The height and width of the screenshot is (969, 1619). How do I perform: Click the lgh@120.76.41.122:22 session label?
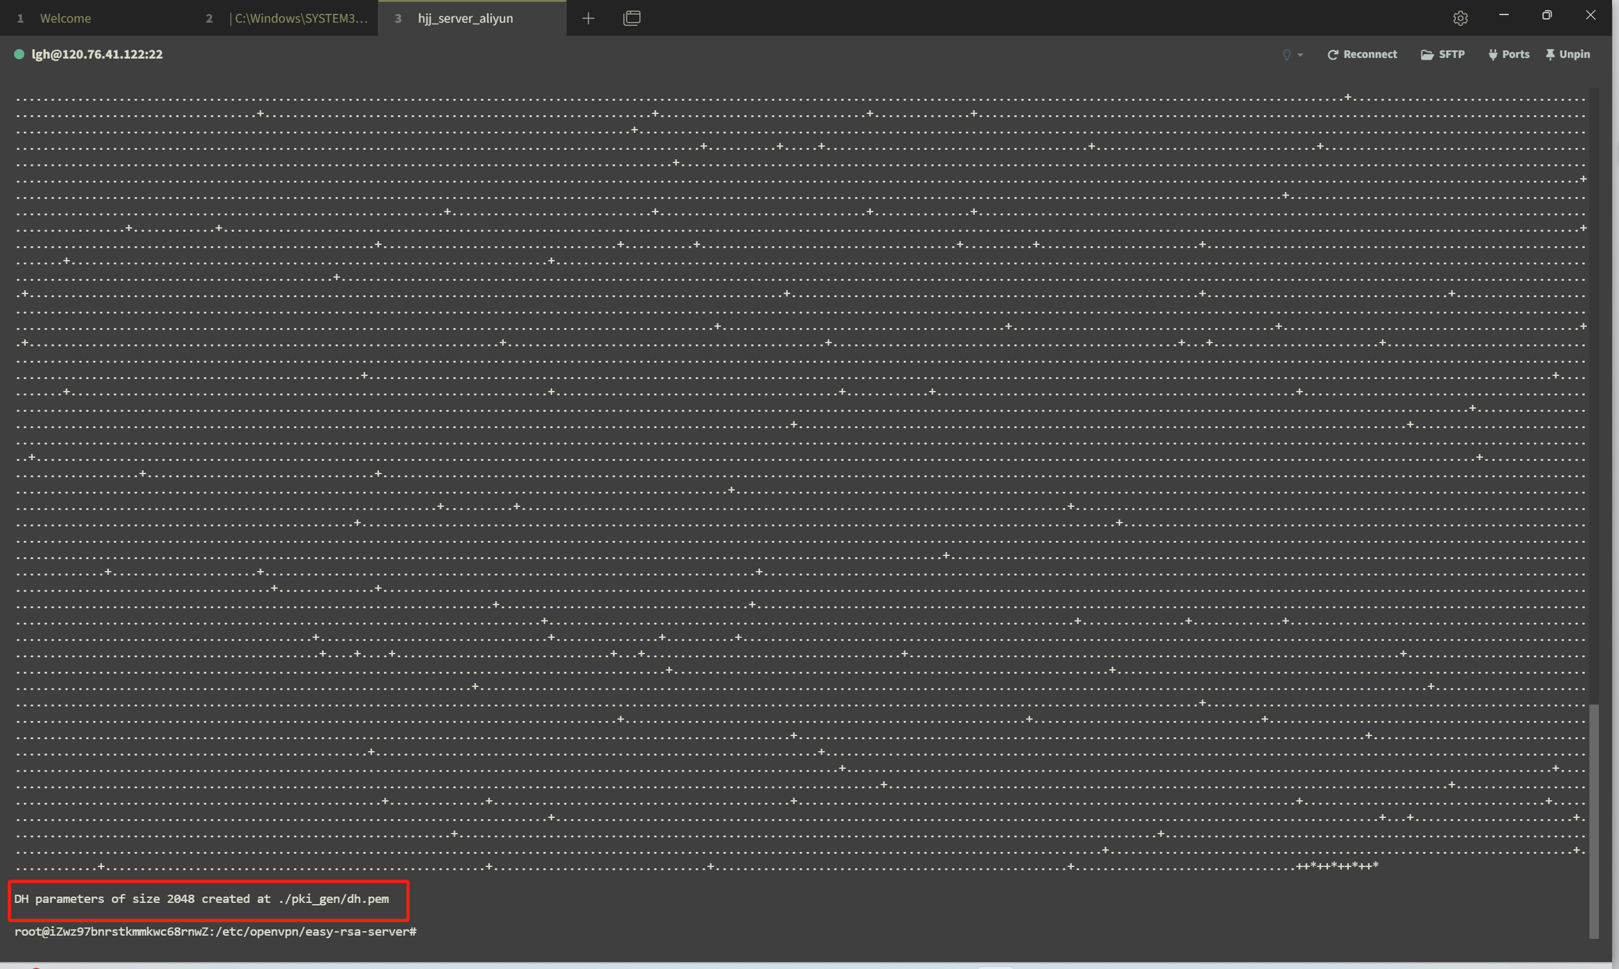pos(98,54)
